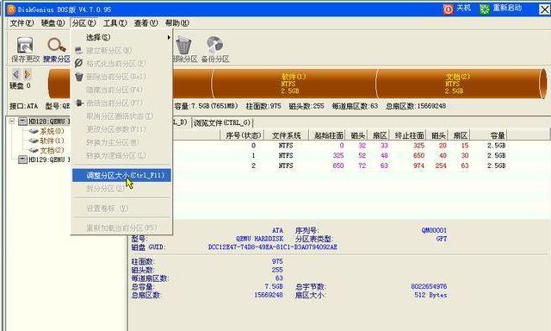Switch to the 浏览文件(CTRL_G) tab
The image size is (551, 331).
point(222,122)
